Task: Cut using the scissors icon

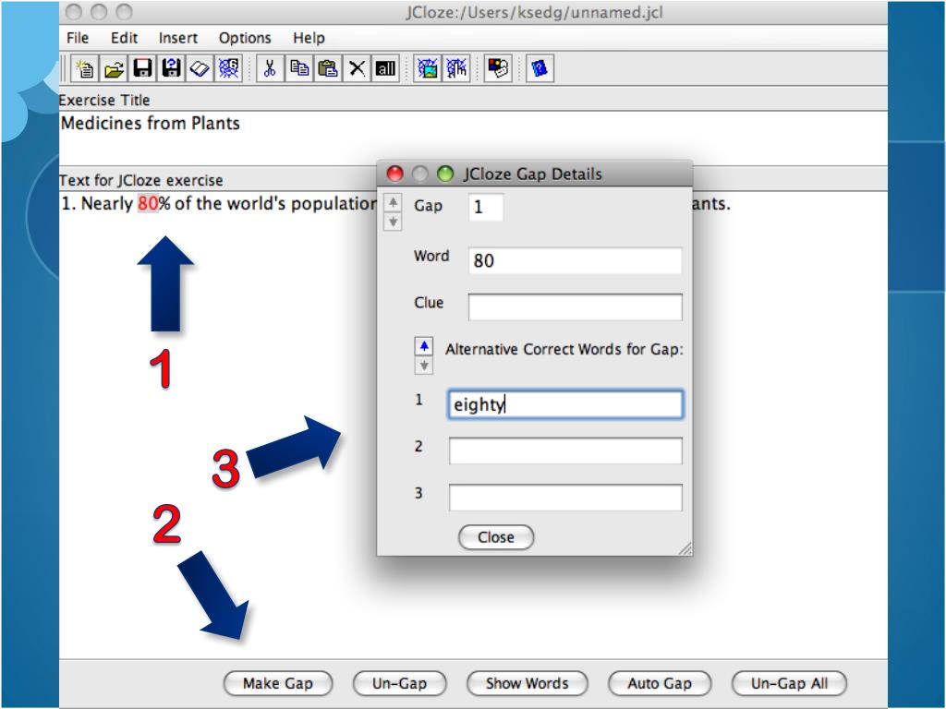Action: click(271, 68)
